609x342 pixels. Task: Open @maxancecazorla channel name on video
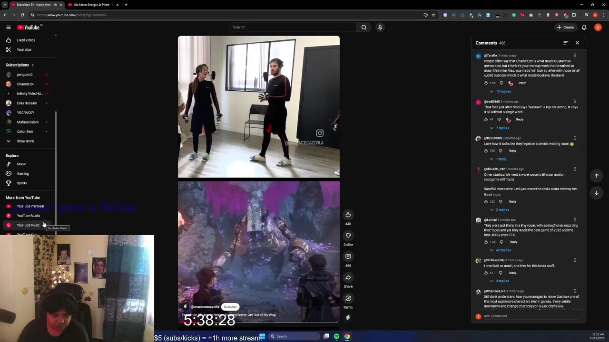205,307
